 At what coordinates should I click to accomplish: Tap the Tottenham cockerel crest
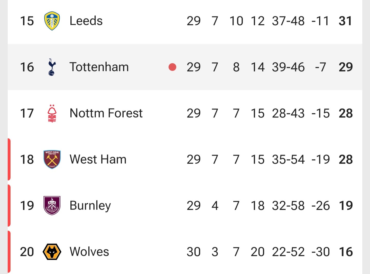click(52, 67)
